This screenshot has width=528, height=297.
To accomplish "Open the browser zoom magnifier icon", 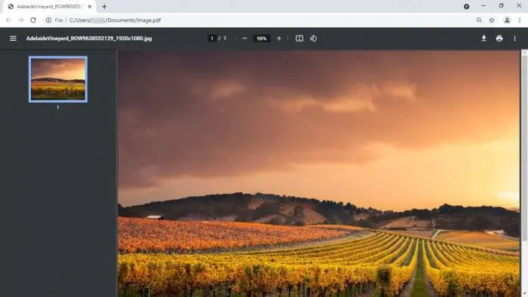I will click(x=479, y=20).
